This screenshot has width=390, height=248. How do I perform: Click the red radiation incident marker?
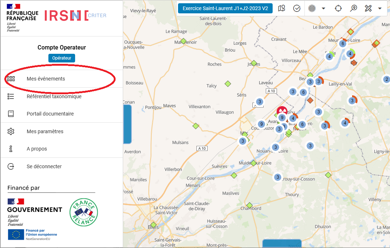click(x=282, y=110)
